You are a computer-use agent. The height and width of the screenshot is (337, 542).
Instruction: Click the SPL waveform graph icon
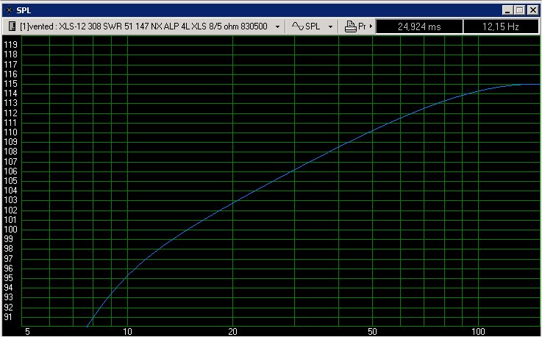(297, 26)
